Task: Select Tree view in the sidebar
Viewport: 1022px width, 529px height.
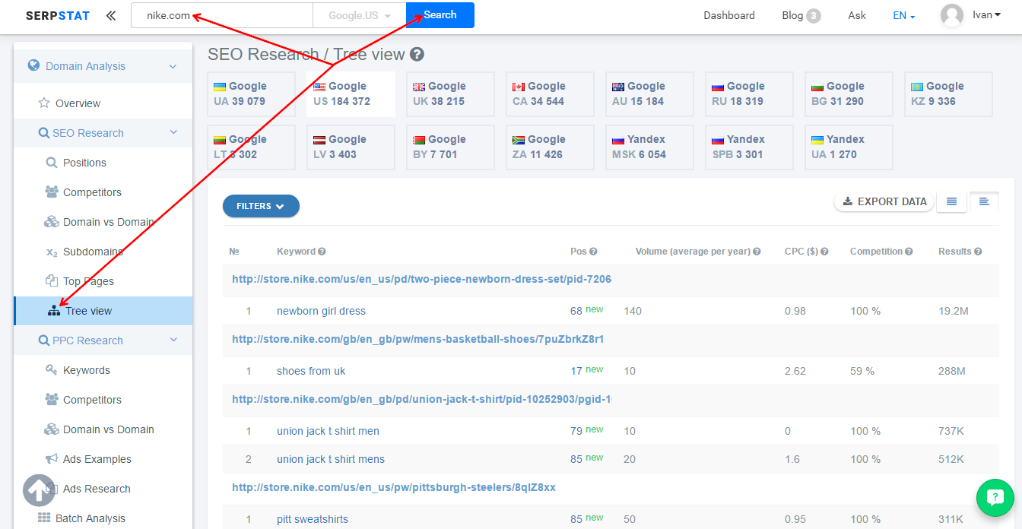Action: click(103, 311)
